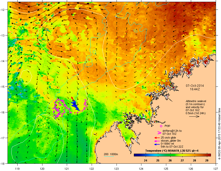221x171 pixels.
Task: Click the 'drifters@12h to' legend label
Action: pyautogui.click(x=172, y=131)
